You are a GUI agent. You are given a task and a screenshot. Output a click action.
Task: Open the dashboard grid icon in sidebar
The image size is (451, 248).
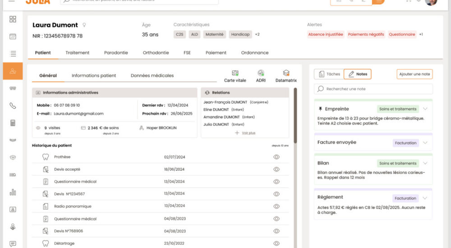13,19
